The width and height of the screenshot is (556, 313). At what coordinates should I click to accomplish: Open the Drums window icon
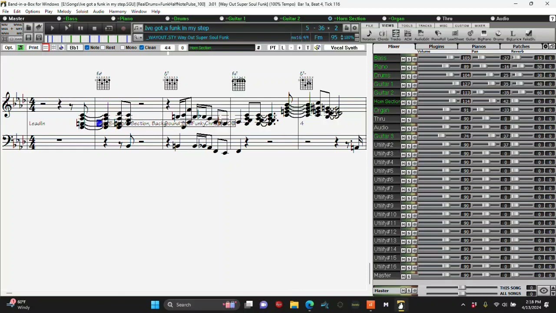(x=498, y=35)
